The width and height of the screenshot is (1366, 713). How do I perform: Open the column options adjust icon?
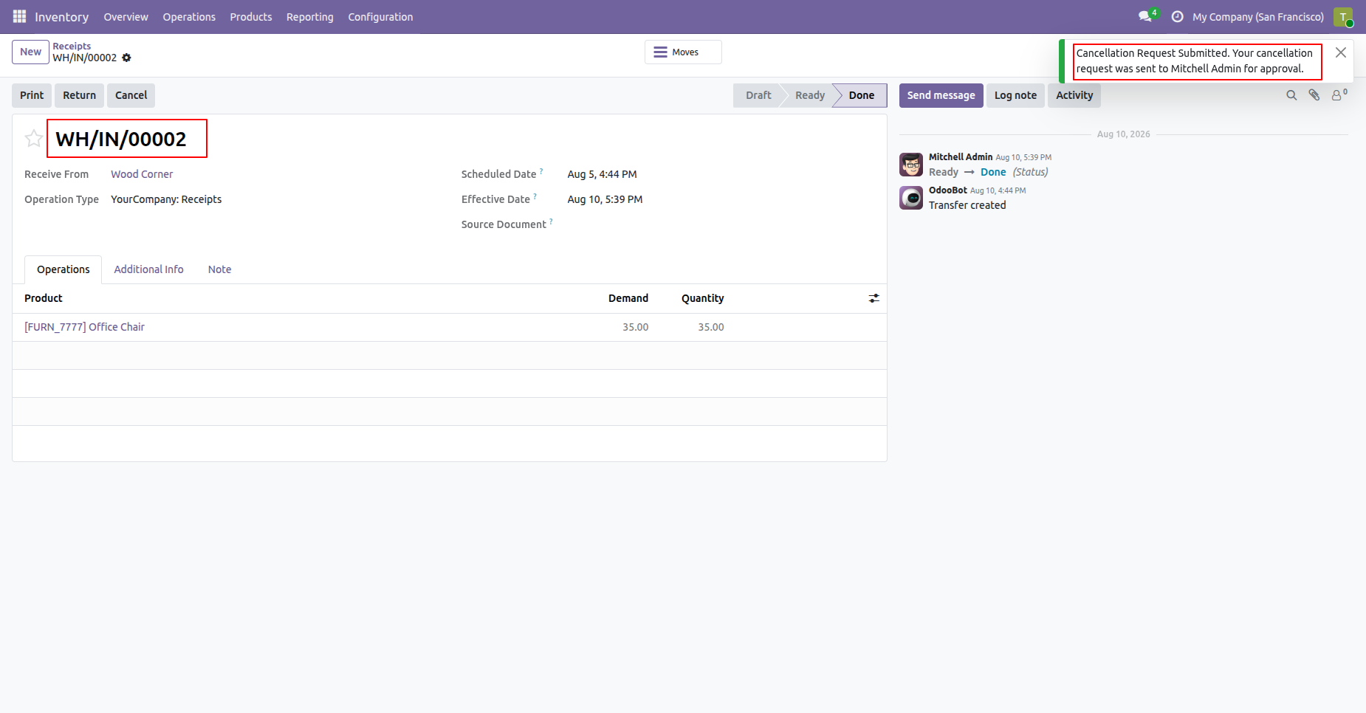pos(874,298)
